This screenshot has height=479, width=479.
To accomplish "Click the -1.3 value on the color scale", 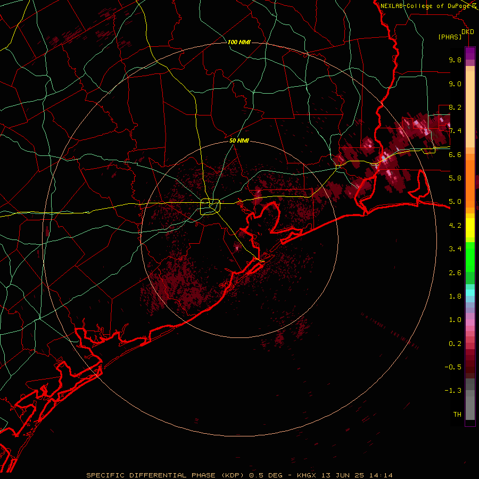I will pyautogui.click(x=453, y=391).
